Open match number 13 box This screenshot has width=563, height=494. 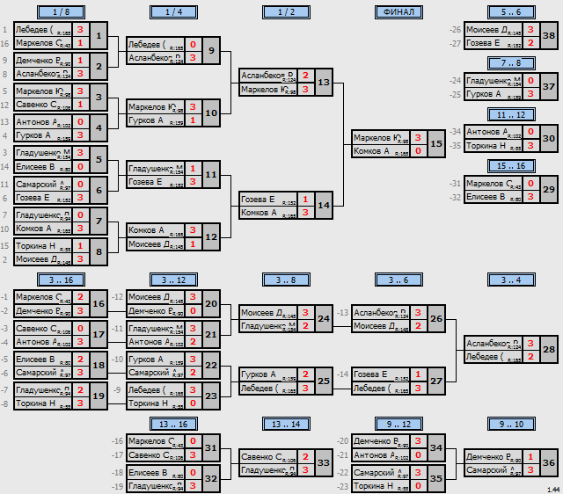point(324,82)
